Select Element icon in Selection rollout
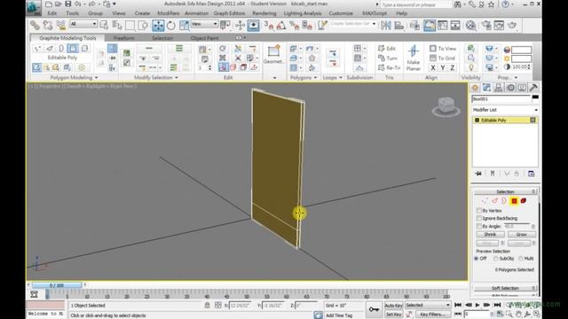 (x=524, y=201)
